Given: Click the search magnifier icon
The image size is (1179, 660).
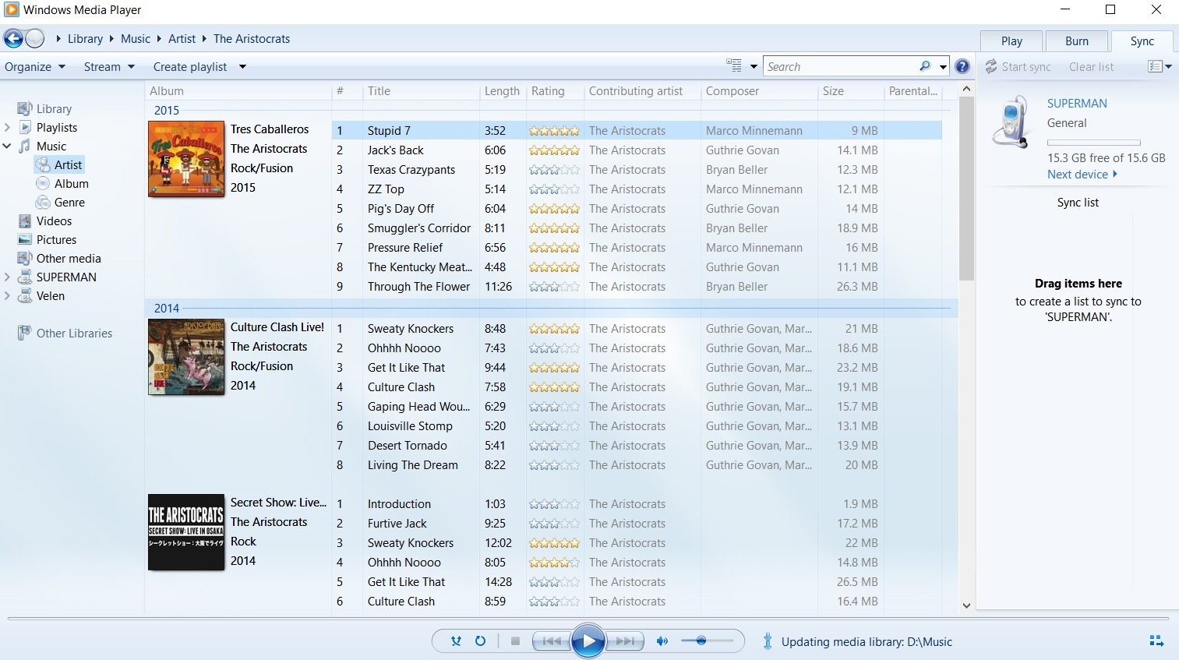Looking at the screenshot, I should [925, 67].
